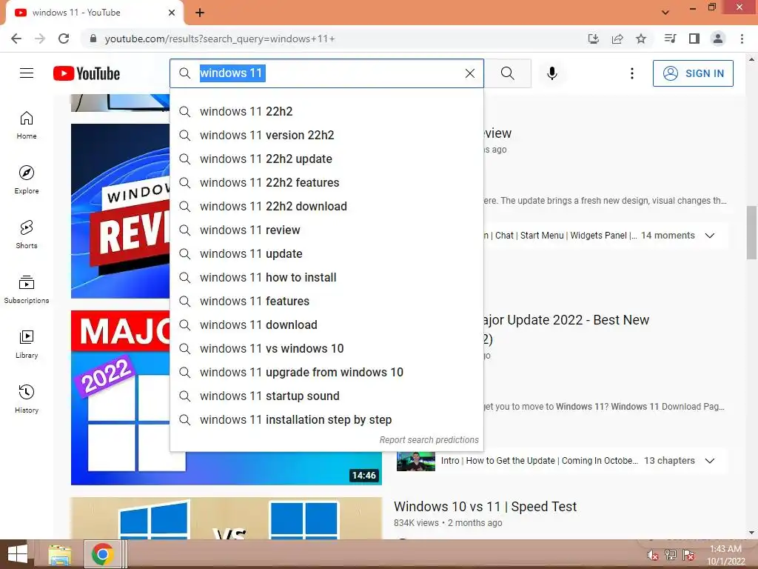The height and width of the screenshot is (569, 758).
Task: Select suggestion 'windows 11 update'
Action: tap(326, 253)
